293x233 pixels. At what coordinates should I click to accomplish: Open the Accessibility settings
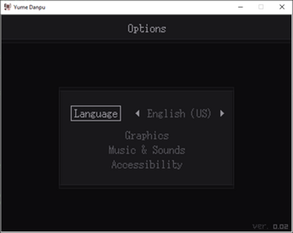point(147,165)
